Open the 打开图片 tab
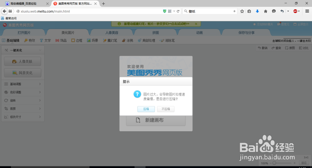Viewport: 312px width, 168px height. pos(24,32)
